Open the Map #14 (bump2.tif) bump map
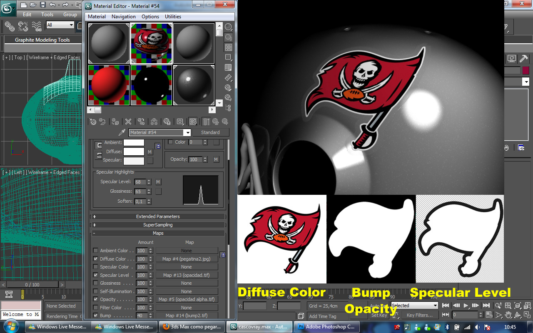The image size is (533, 333). click(x=187, y=316)
